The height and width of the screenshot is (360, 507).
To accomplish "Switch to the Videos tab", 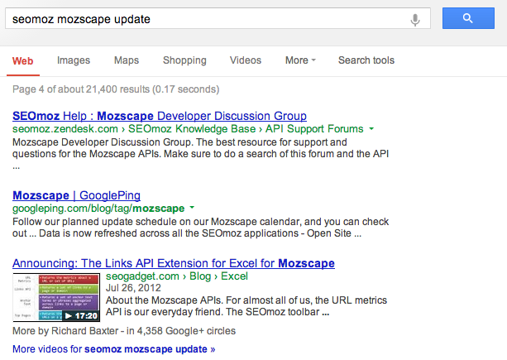I will 246,60.
